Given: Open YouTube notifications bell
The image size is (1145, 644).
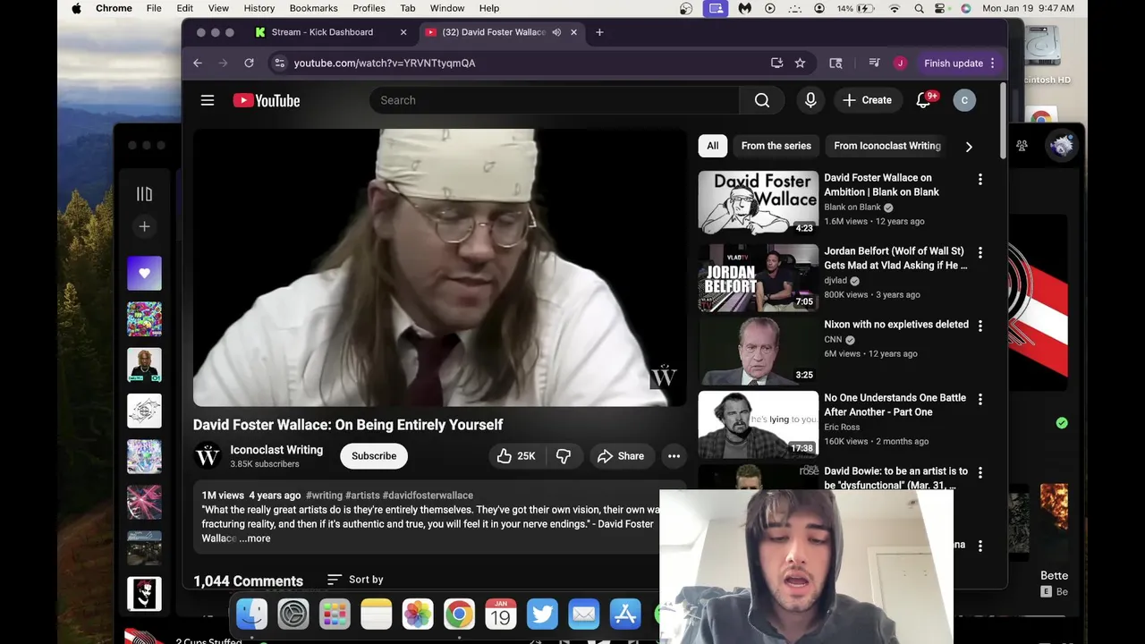Looking at the screenshot, I should 923,100.
